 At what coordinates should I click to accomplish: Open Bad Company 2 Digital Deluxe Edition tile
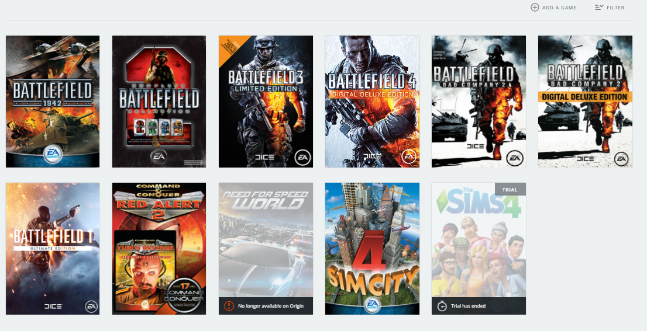(x=585, y=102)
